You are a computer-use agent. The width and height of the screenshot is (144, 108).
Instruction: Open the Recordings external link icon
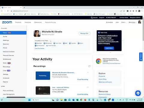[x=89, y=66]
